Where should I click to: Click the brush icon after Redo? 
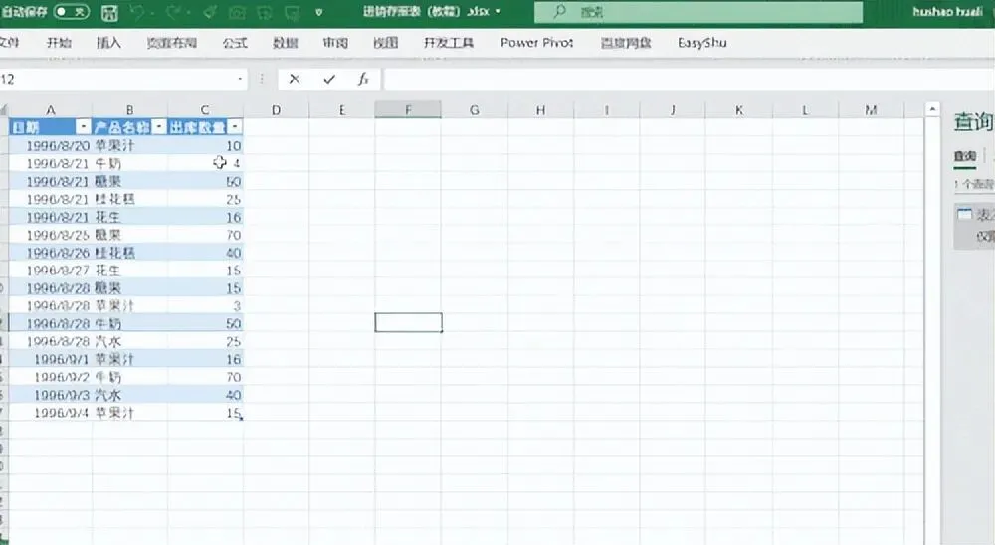pos(210,12)
